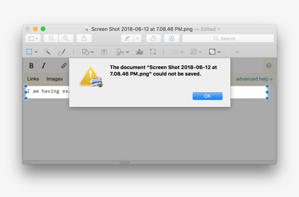Expand the highlight color dropdown arrow
Viewport: 299px width, 197px height.
pyautogui.click(x=137, y=39)
